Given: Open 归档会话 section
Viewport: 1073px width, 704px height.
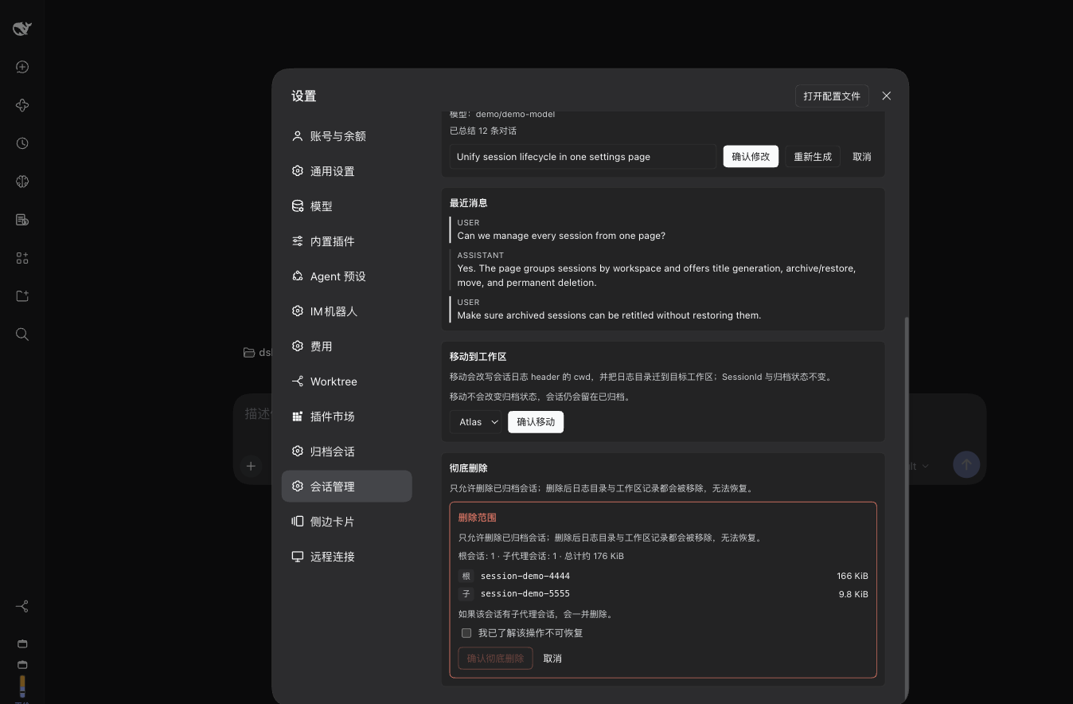Looking at the screenshot, I should 347,452.
